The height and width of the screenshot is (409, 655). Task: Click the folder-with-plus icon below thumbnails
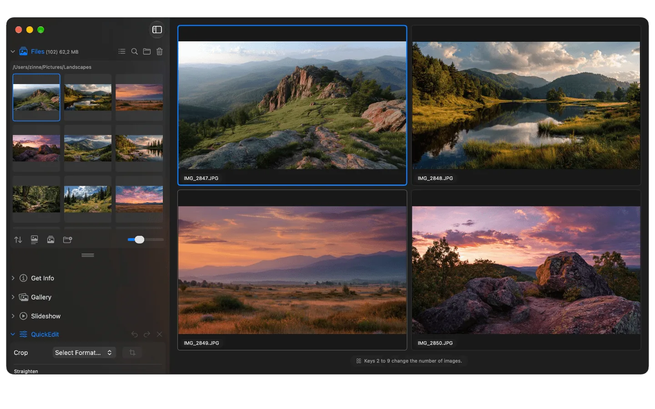(67, 239)
